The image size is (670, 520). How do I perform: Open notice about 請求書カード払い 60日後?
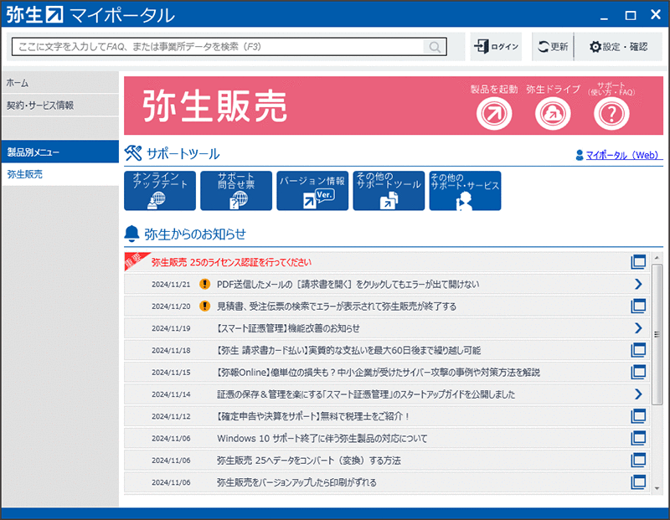coord(387,350)
